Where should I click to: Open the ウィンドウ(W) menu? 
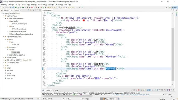(x=59, y=4)
